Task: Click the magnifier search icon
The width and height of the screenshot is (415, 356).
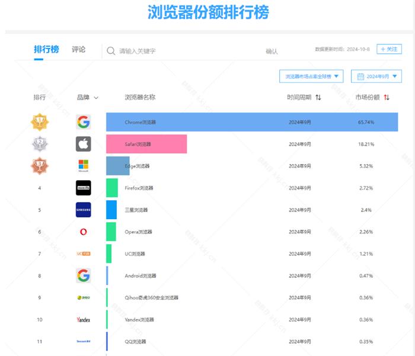Action: point(111,51)
